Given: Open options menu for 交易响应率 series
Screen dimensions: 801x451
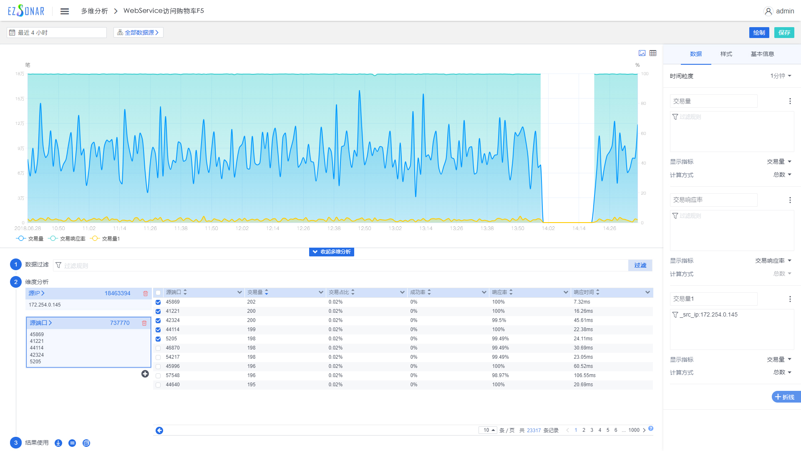Looking at the screenshot, I should click(x=790, y=200).
